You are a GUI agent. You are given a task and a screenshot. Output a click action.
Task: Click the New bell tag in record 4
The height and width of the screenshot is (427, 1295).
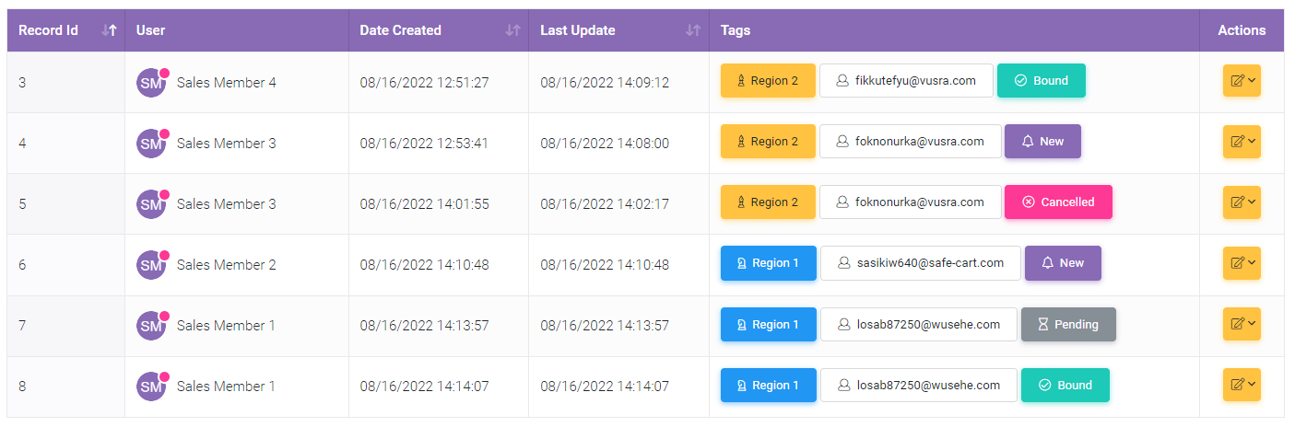coord(1042,142)
